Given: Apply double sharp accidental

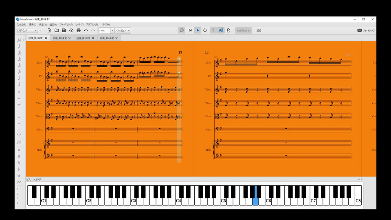Looking at the screenshot, I should coord(19,150).
